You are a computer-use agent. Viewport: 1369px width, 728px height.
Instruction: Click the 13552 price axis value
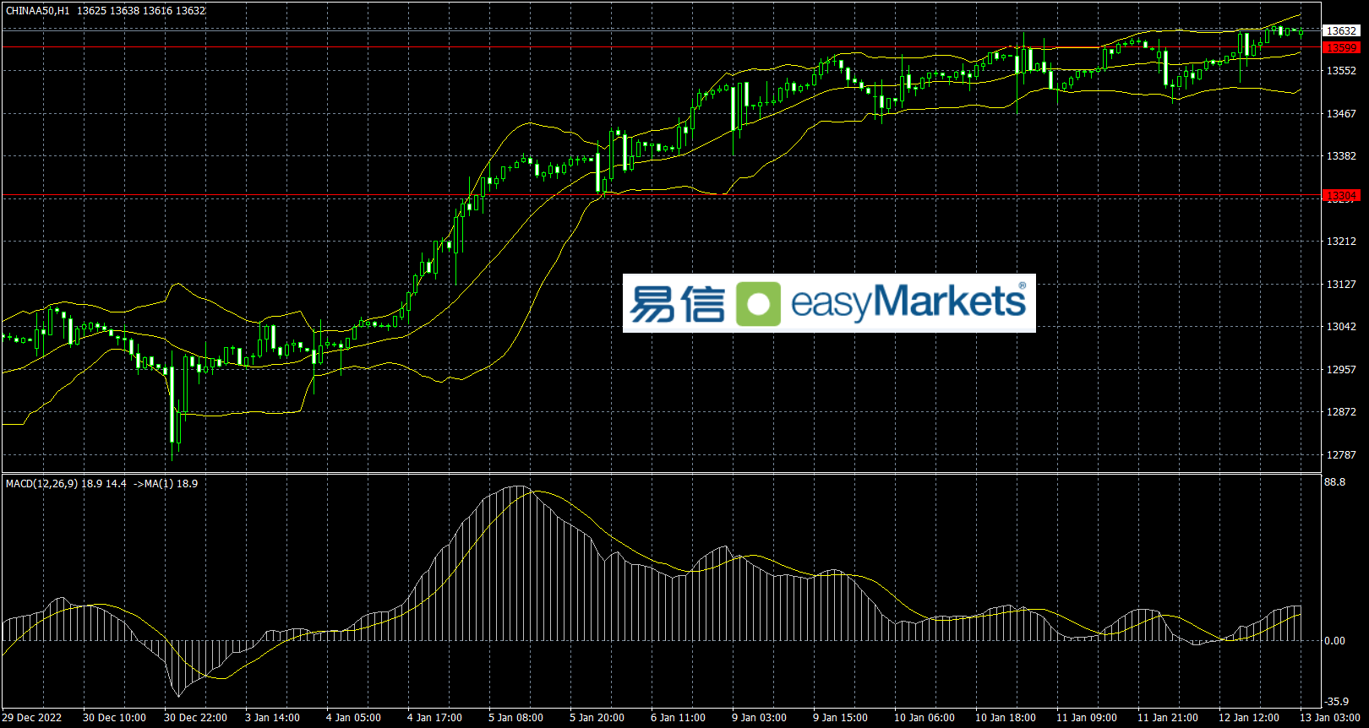pos(1341,71)
